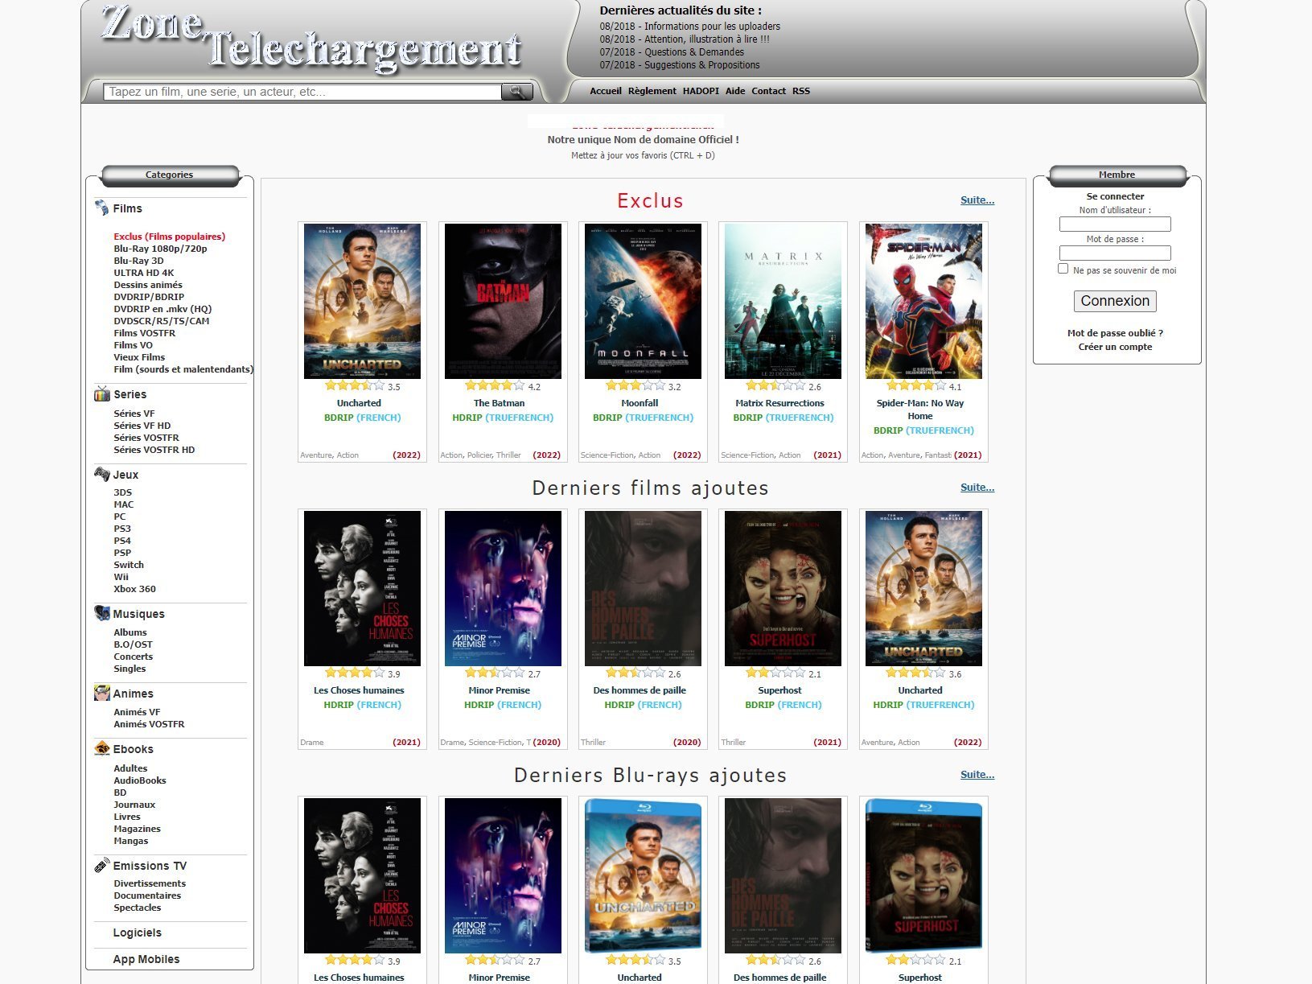Image resolution: width=1312 pixels, height=984 pixels.
Task: Click the star rating under Exclus Uncharted
Action: point(355,386)
